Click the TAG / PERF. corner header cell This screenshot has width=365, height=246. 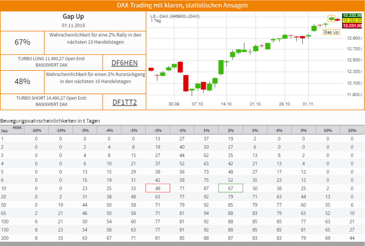12,130
